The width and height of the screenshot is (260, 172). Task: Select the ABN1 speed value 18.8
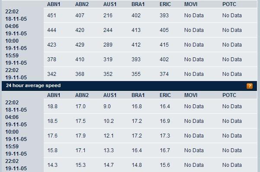coord(52,106)
